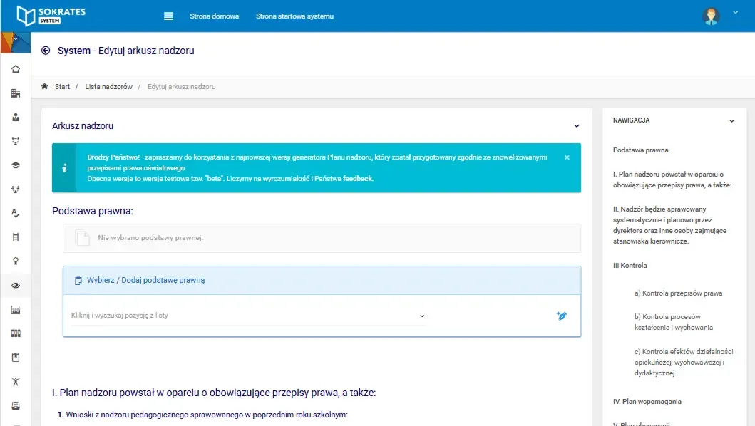Click the blue pen icon to add legal basis

pyautogui.click(x=562, y=315)
